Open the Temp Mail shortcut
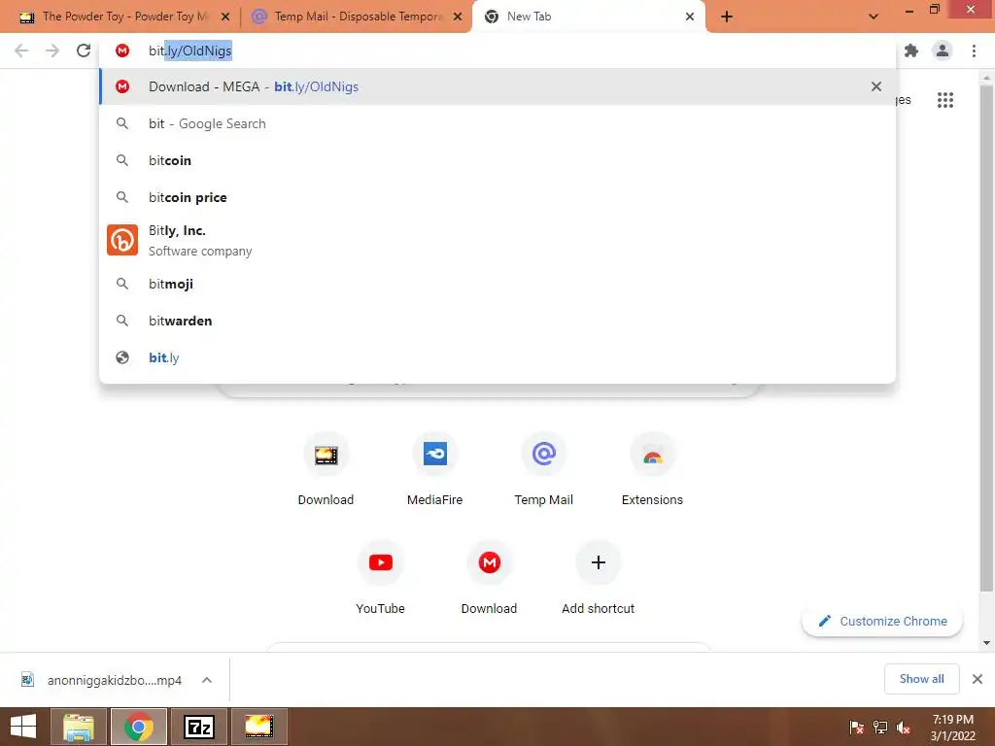 (x=544, y=470)
